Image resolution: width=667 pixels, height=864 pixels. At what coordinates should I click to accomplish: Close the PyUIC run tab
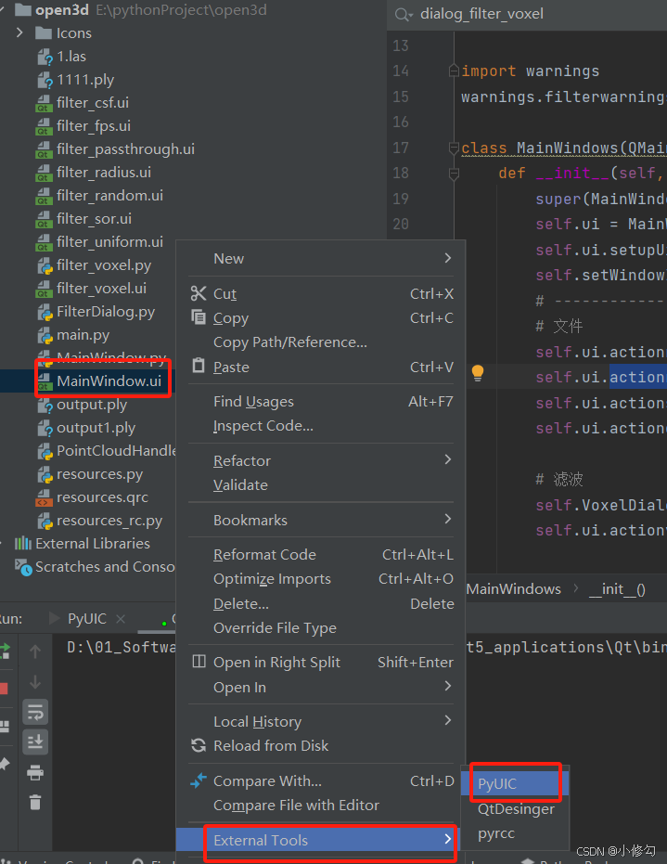pyautogui.click(x=121, y=619)
